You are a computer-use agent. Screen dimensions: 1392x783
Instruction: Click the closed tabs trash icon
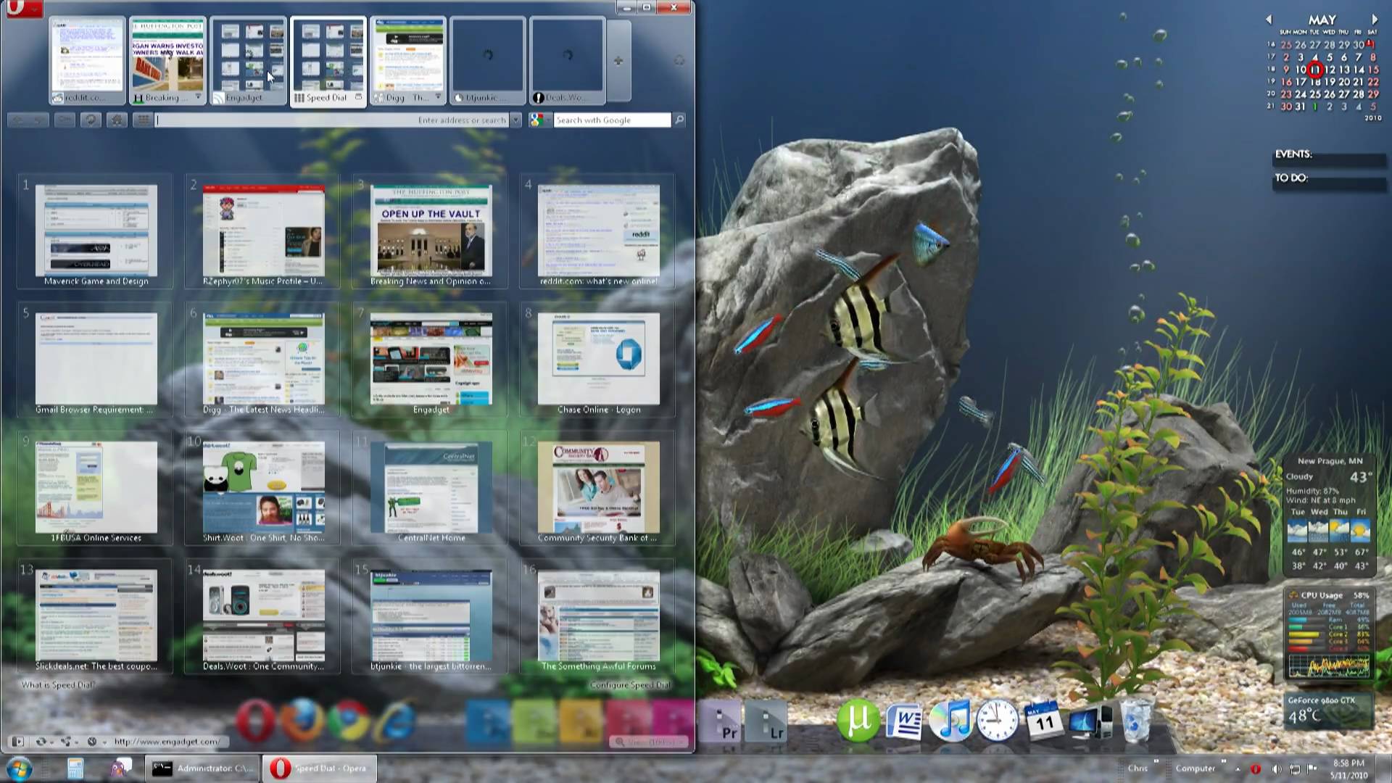[x=679, y=61]
